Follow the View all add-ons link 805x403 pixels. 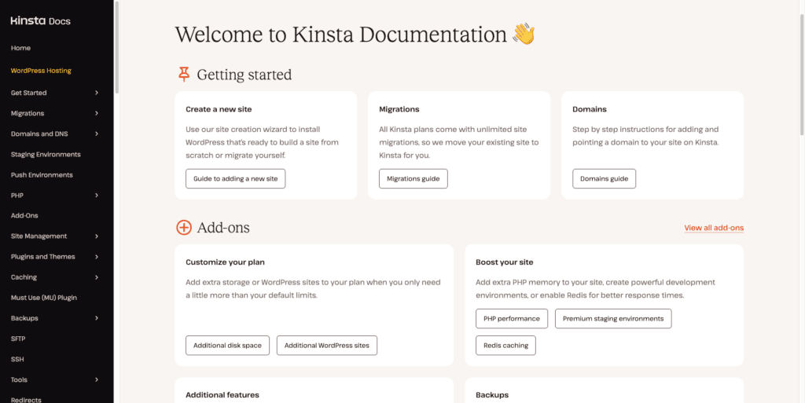point(714,228)
